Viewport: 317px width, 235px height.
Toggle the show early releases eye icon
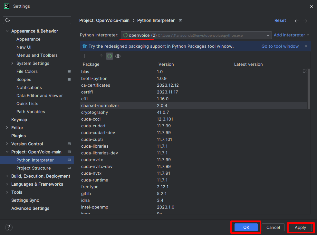pyautogui.click(x=118, y=56)
